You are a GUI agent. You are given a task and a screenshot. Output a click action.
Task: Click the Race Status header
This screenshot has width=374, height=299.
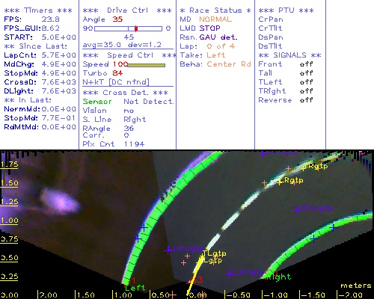coord(215,10)
